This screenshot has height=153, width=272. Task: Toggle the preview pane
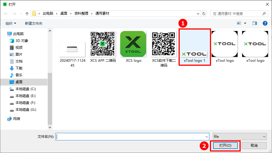click(255, 23)
